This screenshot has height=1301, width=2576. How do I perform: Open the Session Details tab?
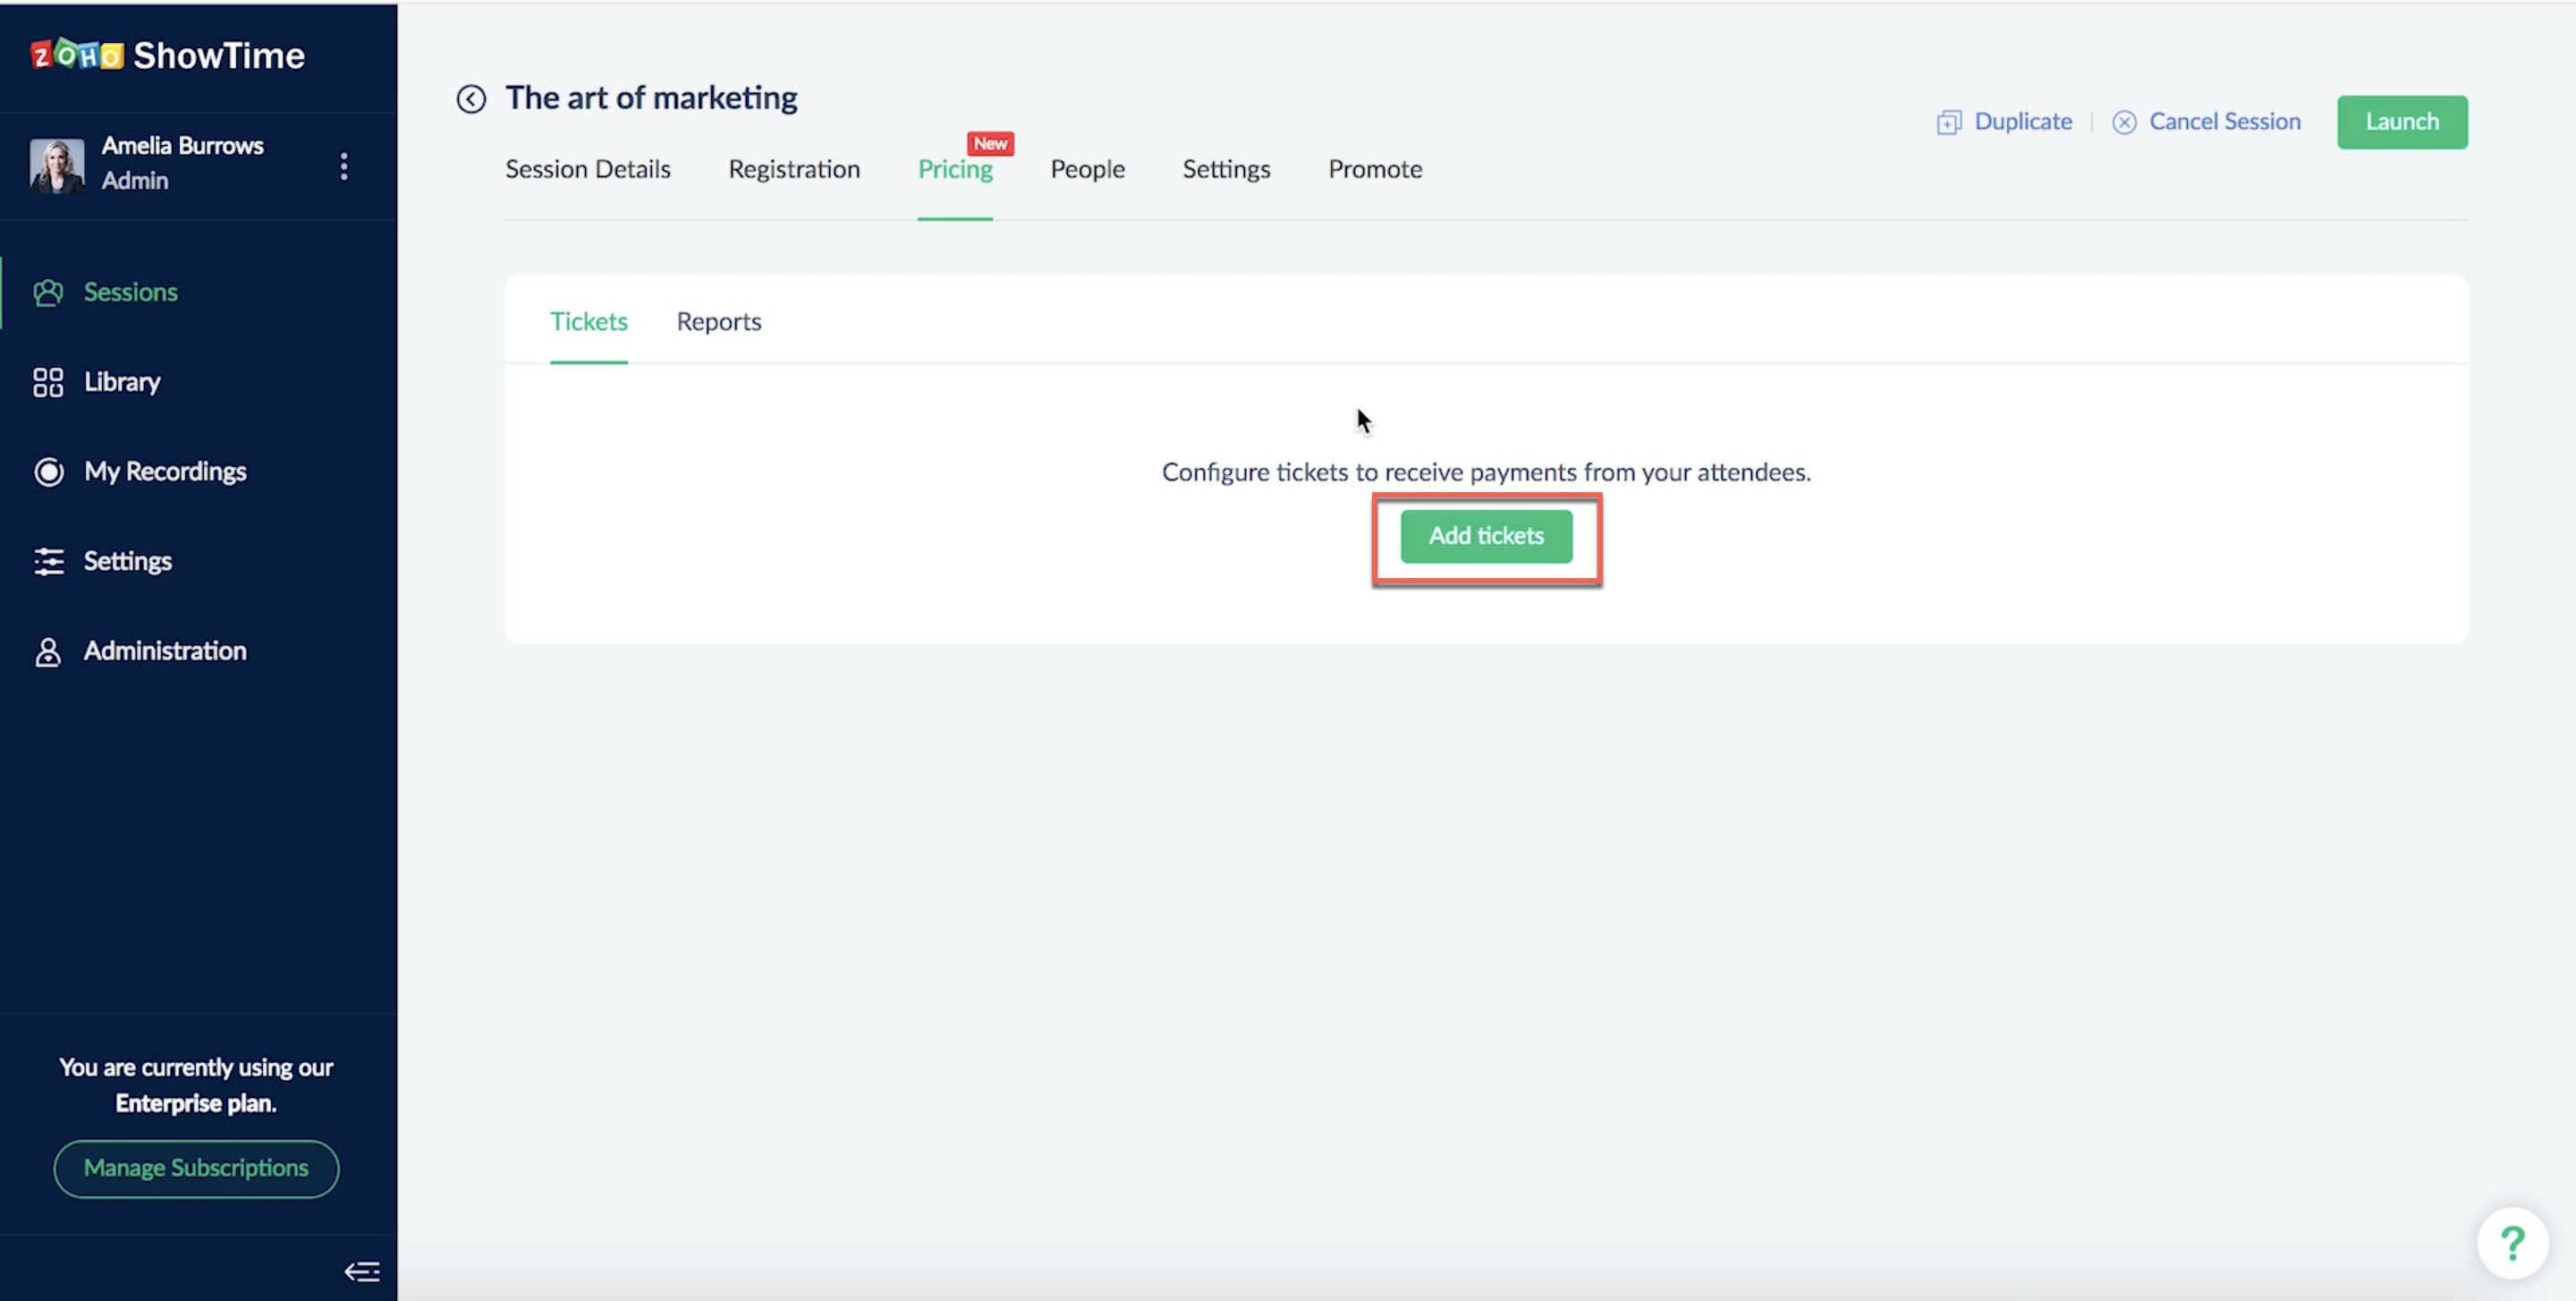tap(587, 170)
